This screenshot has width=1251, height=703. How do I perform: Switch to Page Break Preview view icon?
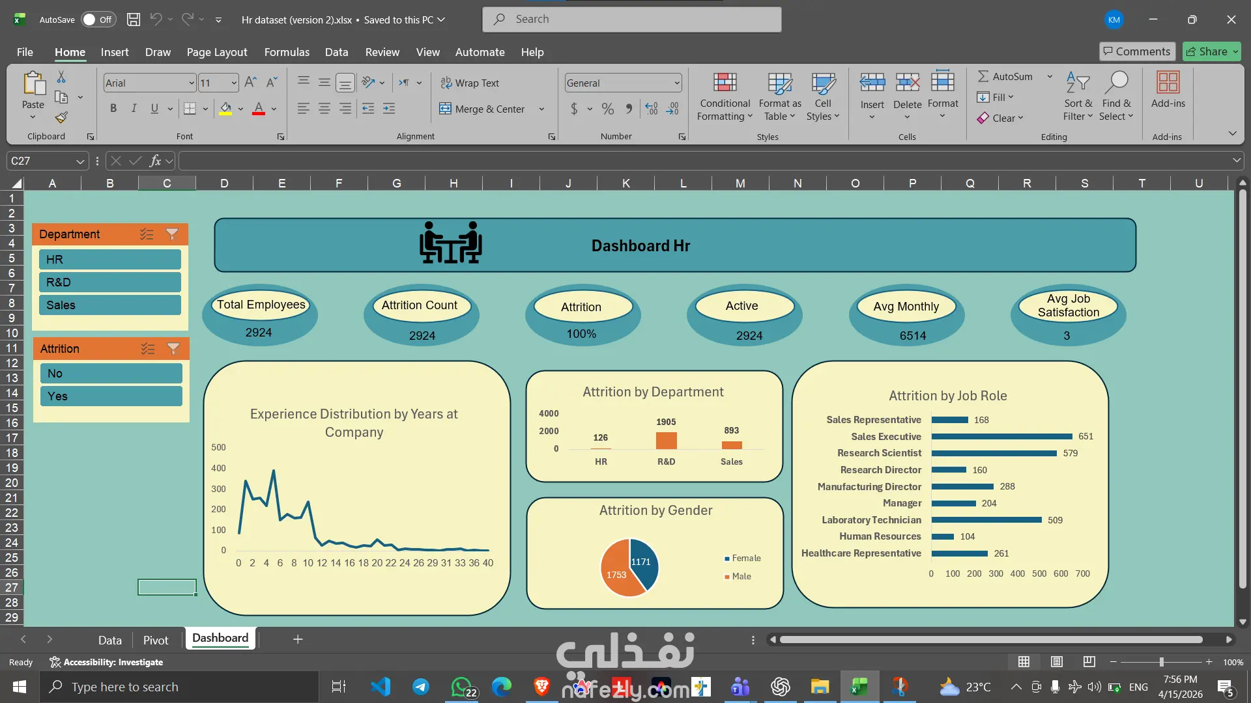pyautogui.click(x=1089, y=662)
